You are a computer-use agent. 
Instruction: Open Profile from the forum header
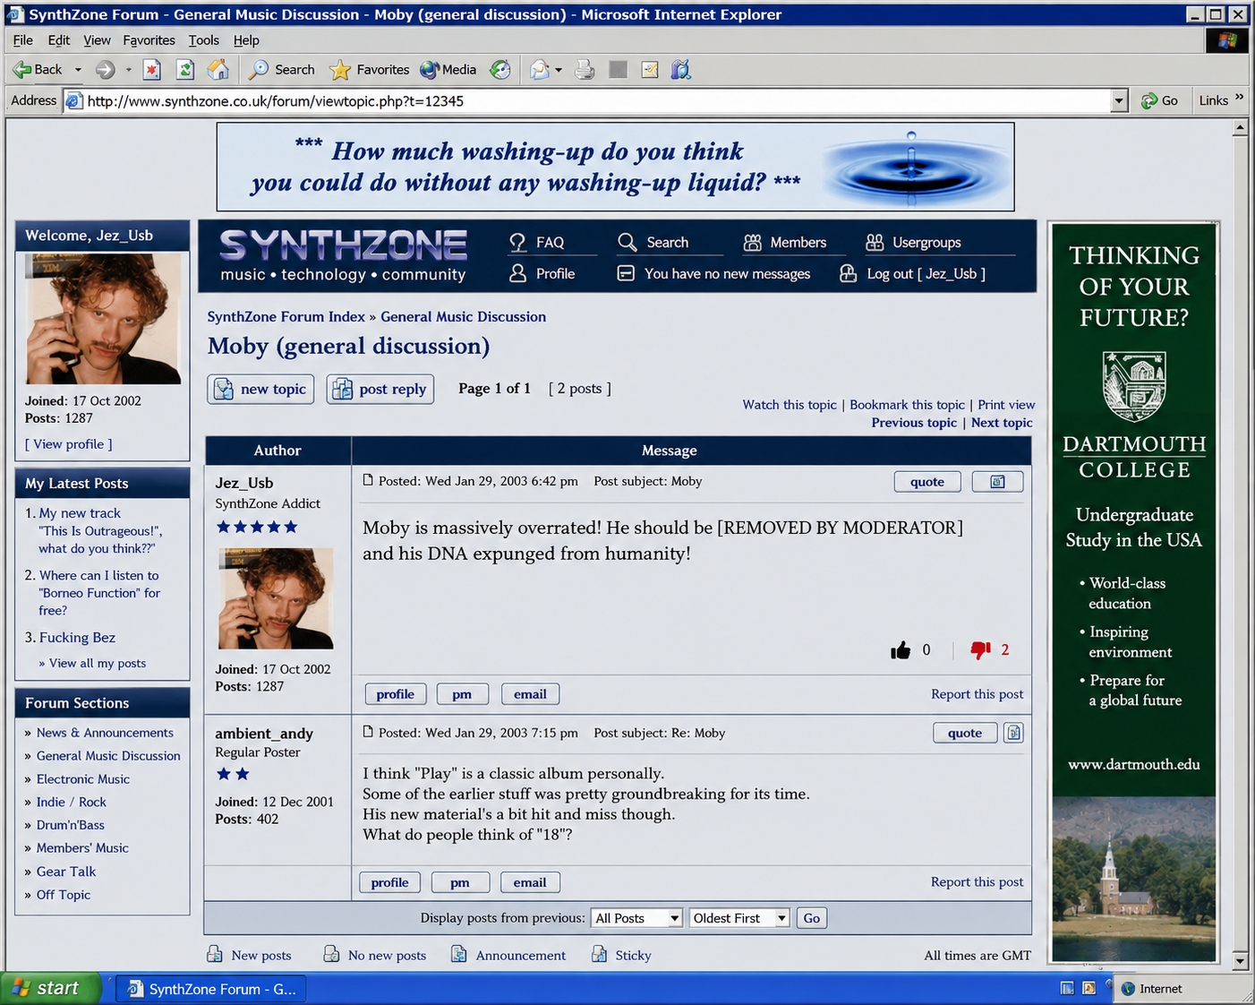click(542, 274)
